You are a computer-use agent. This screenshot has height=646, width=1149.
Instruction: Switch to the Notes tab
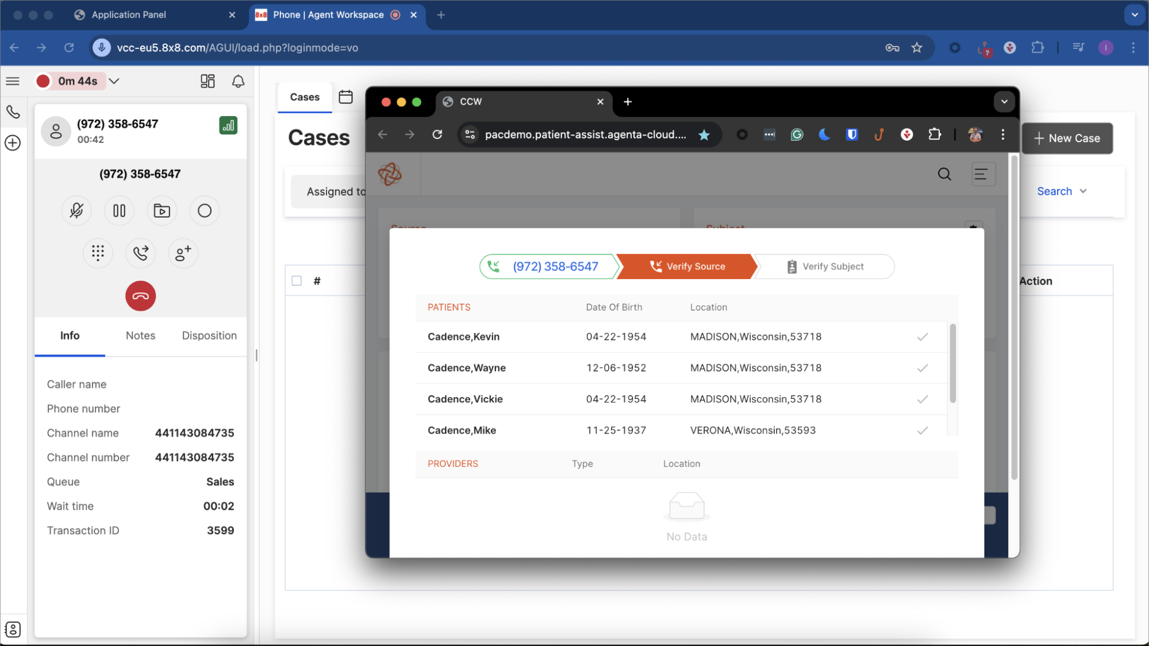click(140, 335)
